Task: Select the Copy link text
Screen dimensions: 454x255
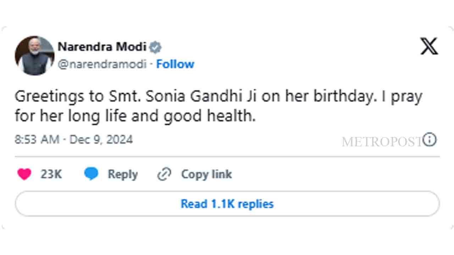Action: (x=206, y=174)
